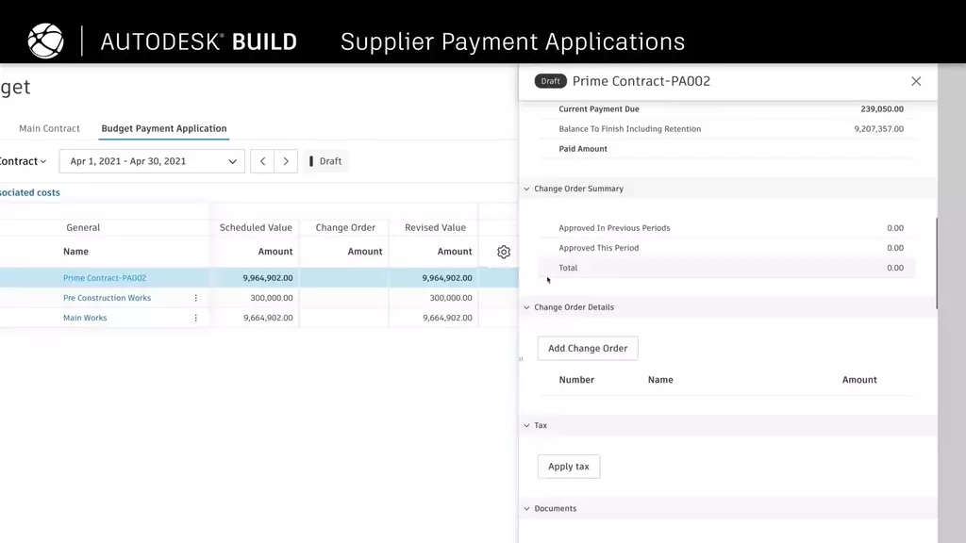966x543 pixels.
Task: Open the Apr 1 - Apr 30 period dropdown
Action: click(152, 161)
